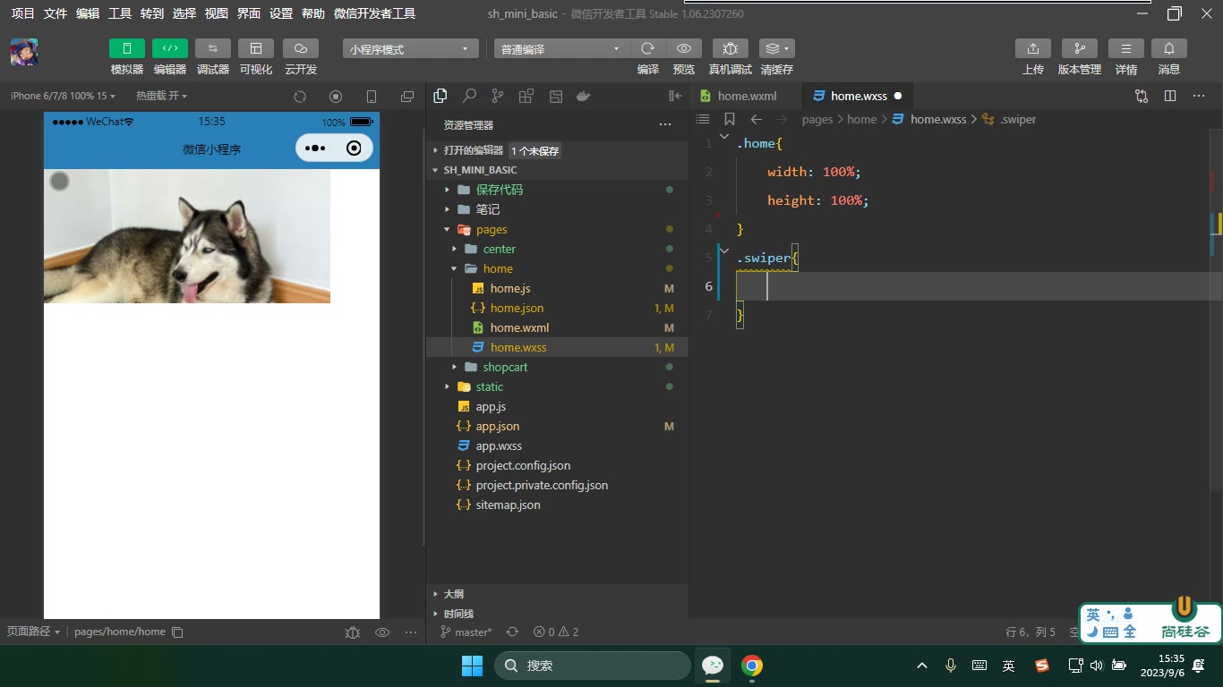Open the iPhone 6/7/8 device dropdown

[x=63, y=96]
